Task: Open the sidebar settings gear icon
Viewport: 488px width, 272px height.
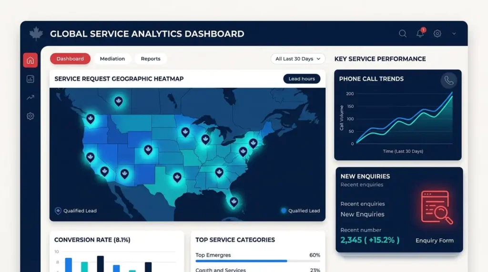Action: (30, 116)
